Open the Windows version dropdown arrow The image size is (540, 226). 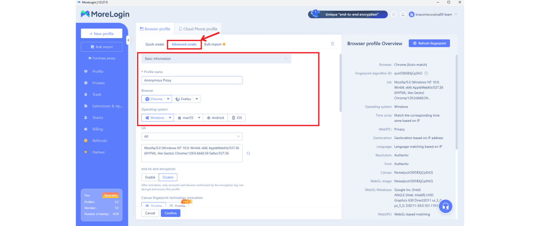(170, 118)
